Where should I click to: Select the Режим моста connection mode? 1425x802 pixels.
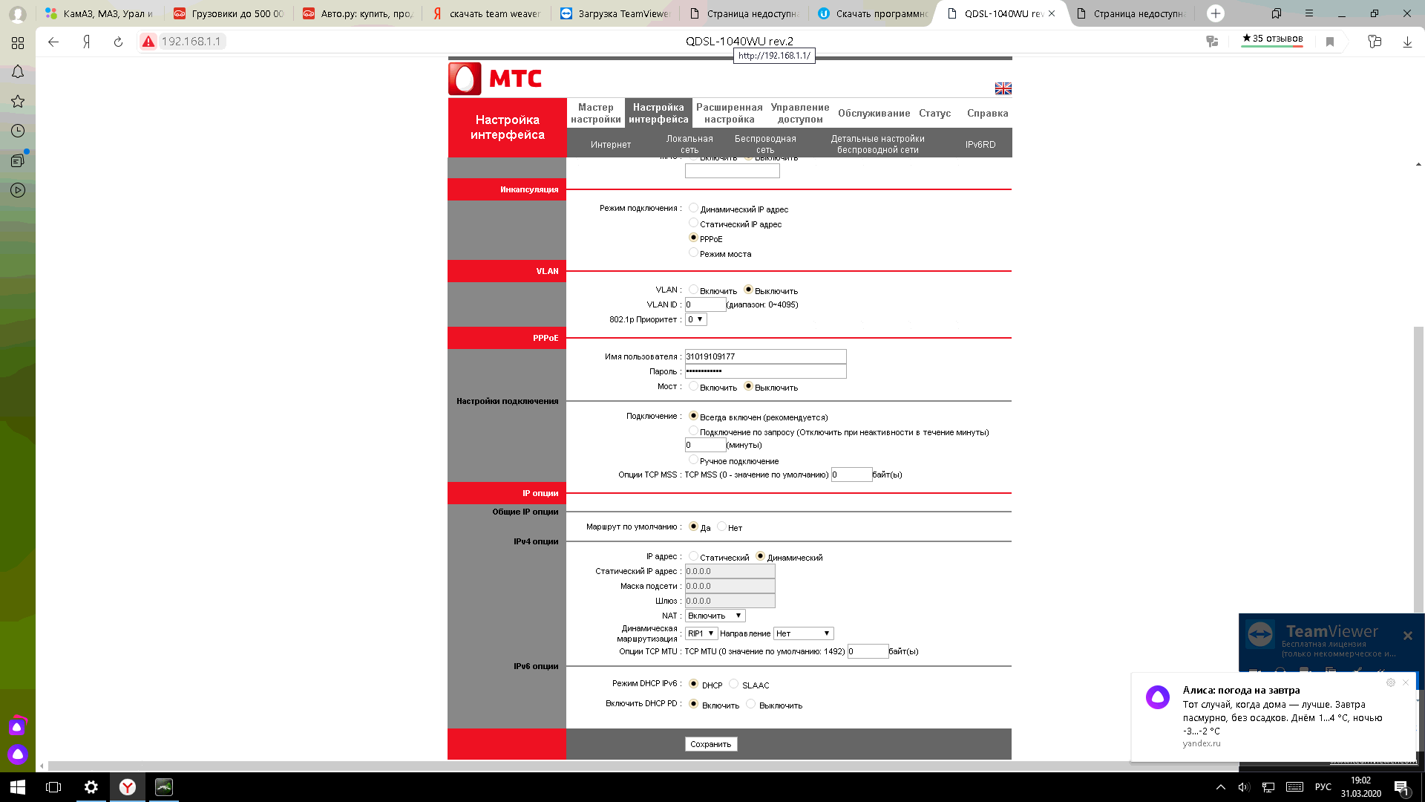[x=693, y=253]
